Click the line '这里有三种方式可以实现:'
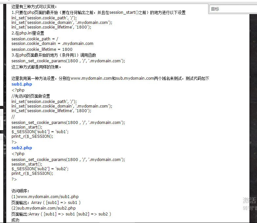The width and height of the screenshot is (257, 223). pos(34,7)
